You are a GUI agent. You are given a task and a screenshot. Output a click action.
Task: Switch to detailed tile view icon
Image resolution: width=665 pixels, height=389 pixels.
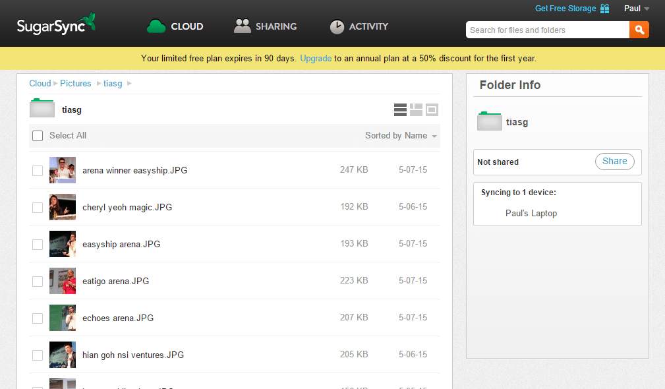(416, 110)
